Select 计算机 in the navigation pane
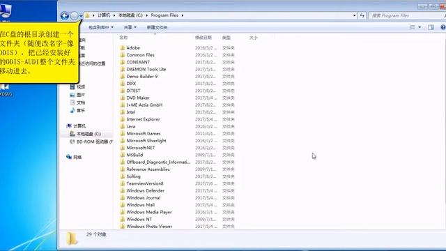 [x=76, y=126]
